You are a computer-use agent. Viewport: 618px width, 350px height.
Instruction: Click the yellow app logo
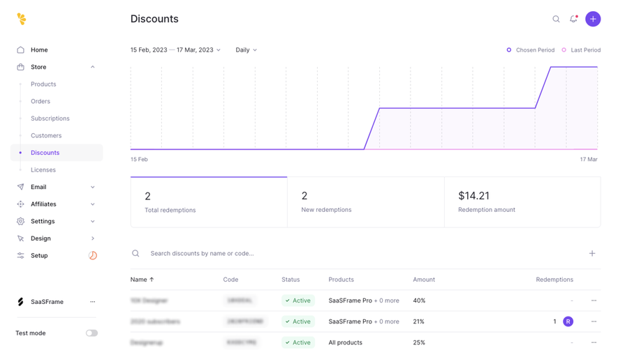pos(22,19)
